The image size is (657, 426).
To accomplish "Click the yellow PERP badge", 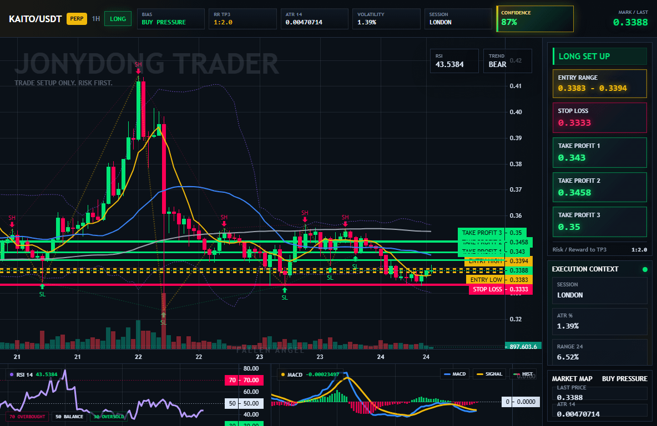I will pos(77,19).
